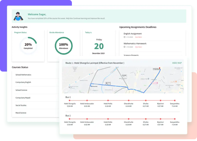This screenshot has width=197, height=141.
Task: Click the orange place marker on the map
Action: [x=176, y=81]
